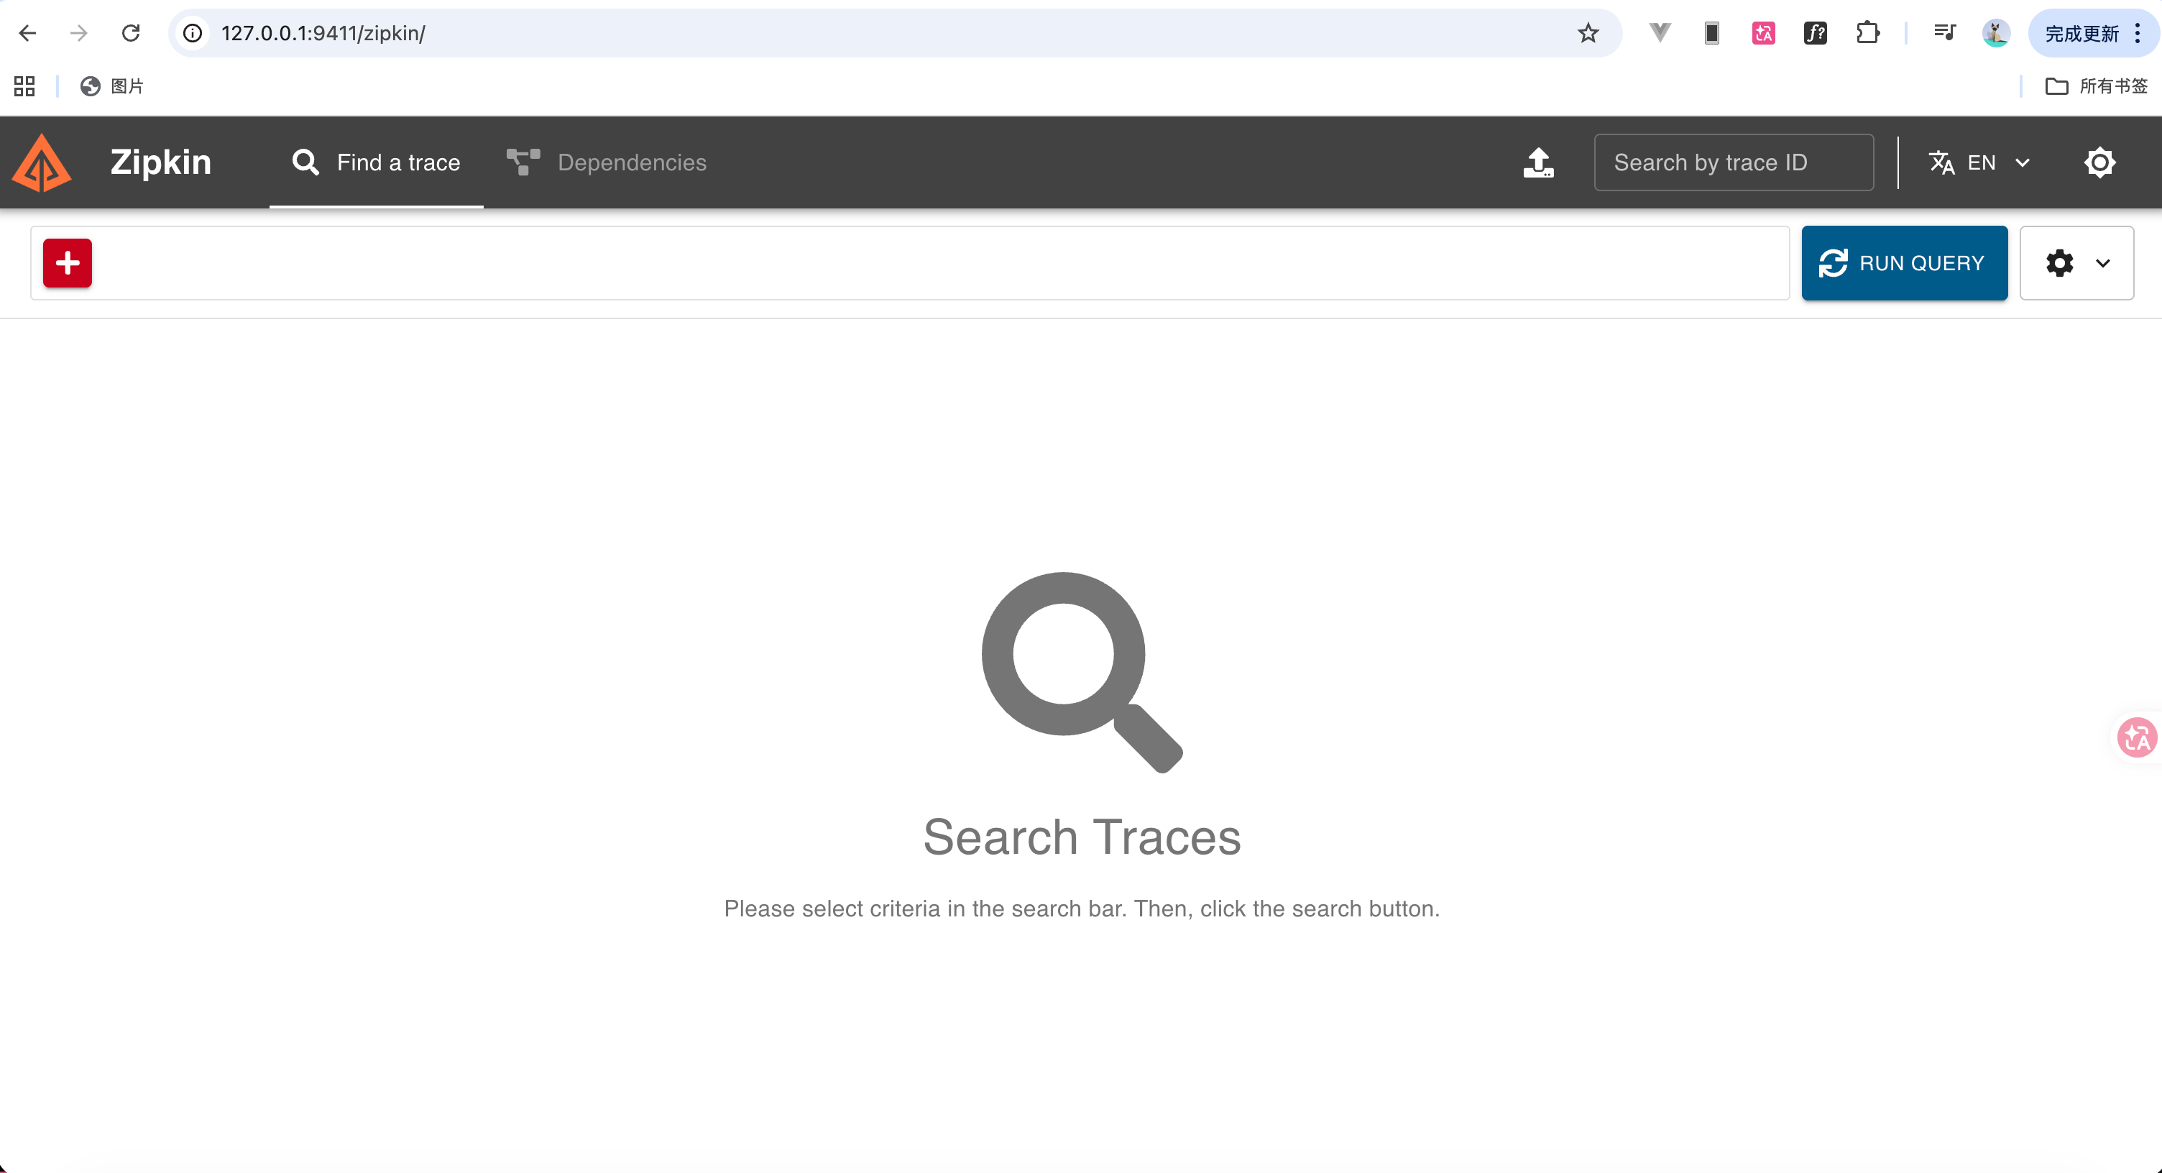Click the 图片 bookmark link

coord(111,86)
